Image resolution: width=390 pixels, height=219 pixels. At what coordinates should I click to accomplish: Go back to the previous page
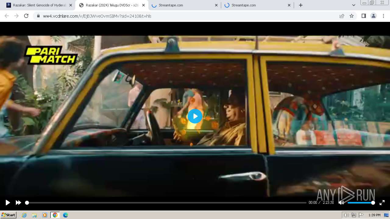(7, 16)
